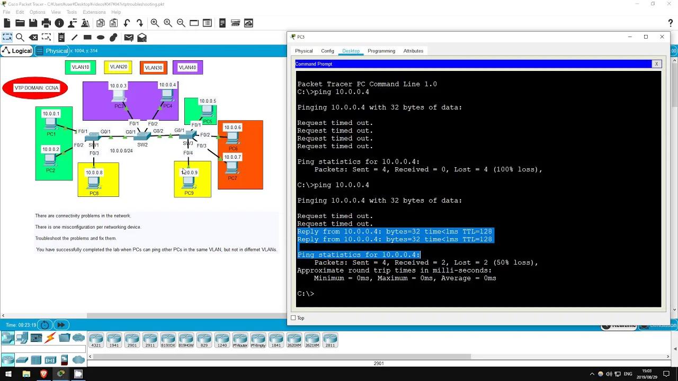Select the Inspect magnifier tool
678x381 pixels.
point(20,37)
